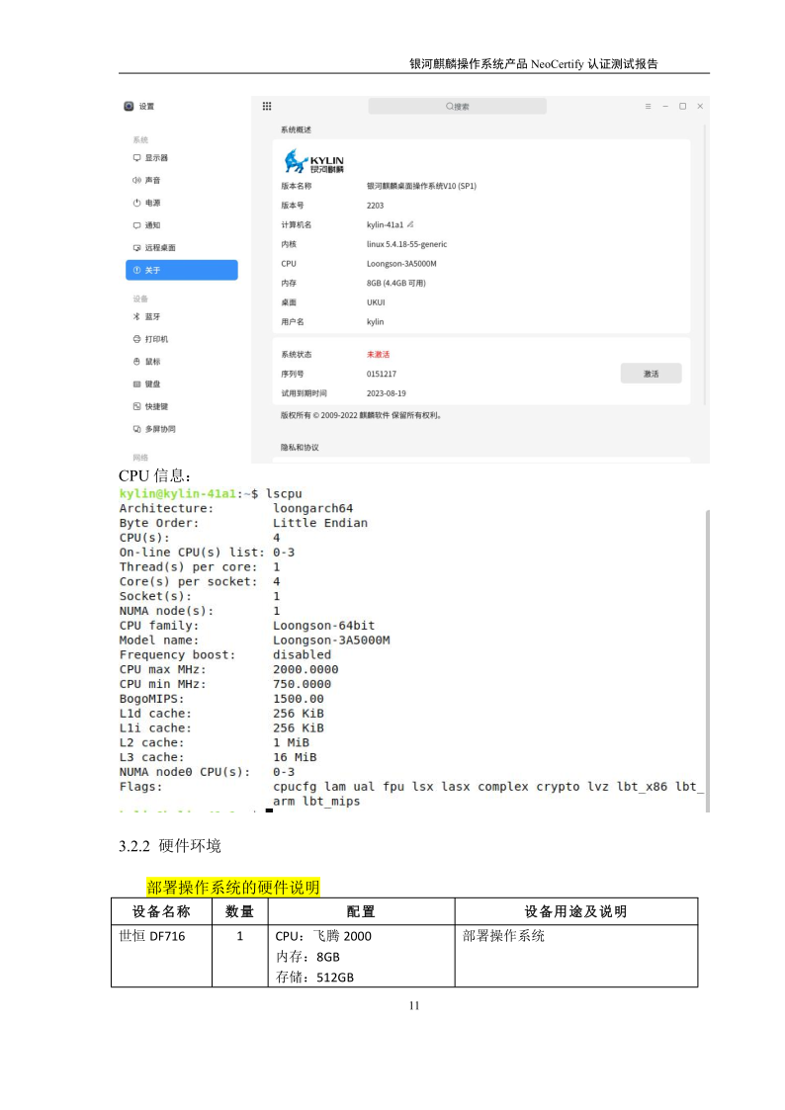This screenshot has width=785, height=1110.
Task: Click the grid view icon beside search
Action: (267, 106)
